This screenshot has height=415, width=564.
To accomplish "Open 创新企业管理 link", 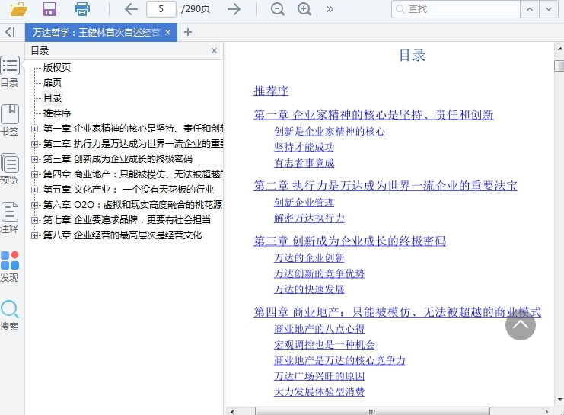I will pos(304,203).
